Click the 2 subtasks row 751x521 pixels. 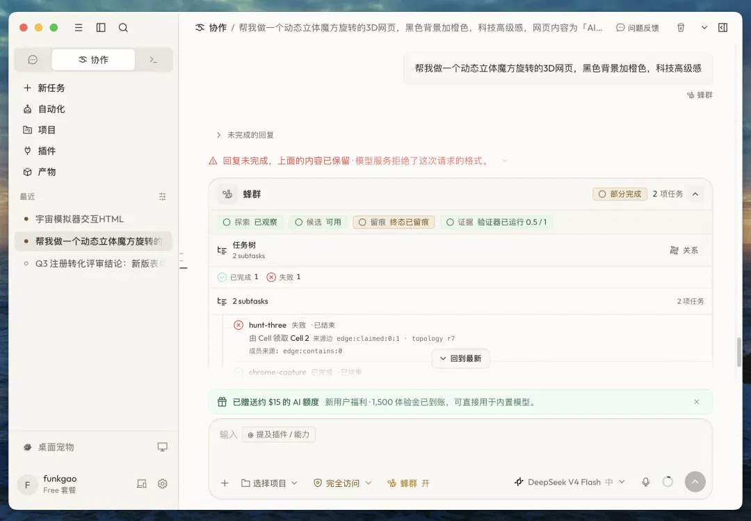[x=460, y=301]
